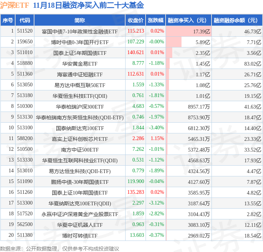Select 华泰柏瑞沪深300ETF name

point(80,107)
